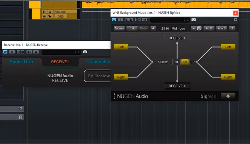Click side-chain icon in SigMod header
The width and height of the screenshot is (250, 144).
click(x=145, y=20)
